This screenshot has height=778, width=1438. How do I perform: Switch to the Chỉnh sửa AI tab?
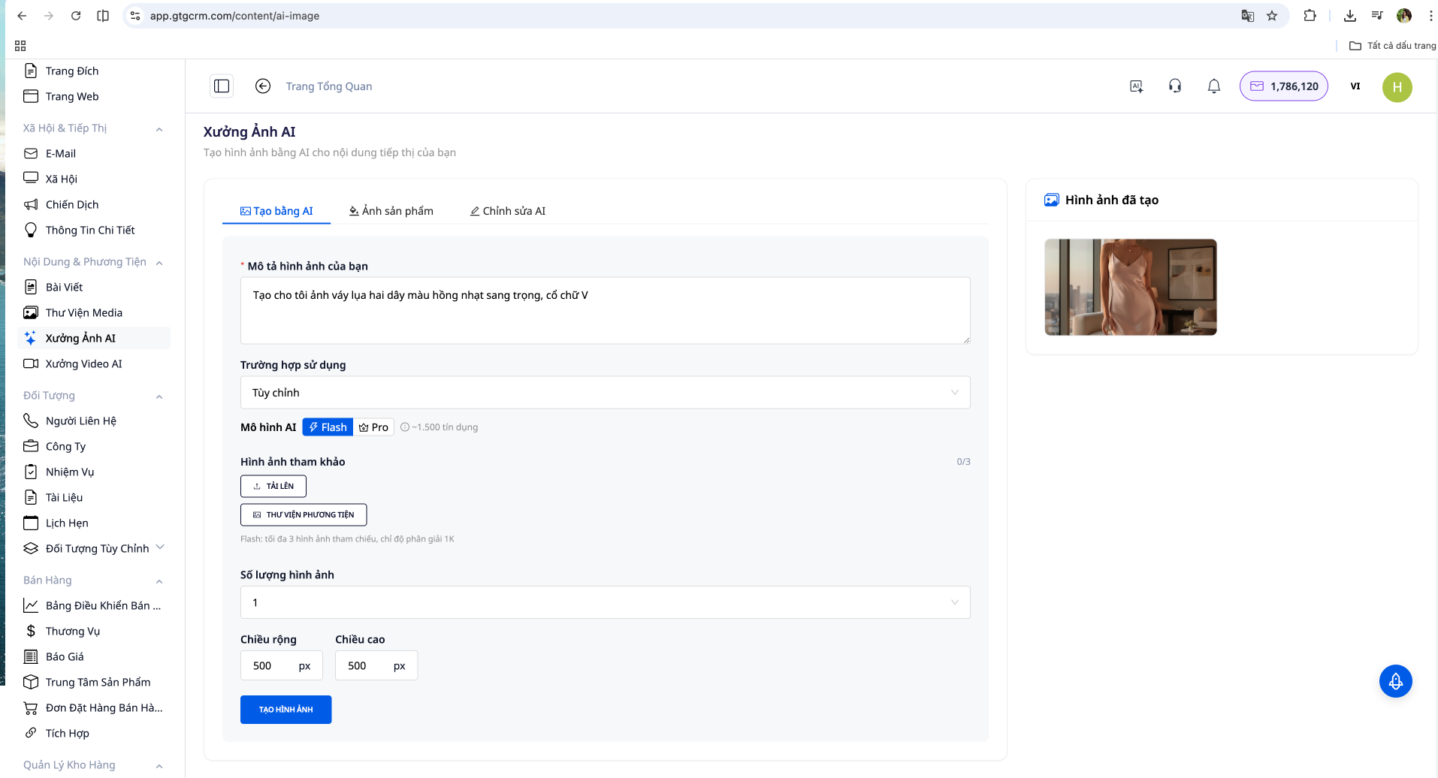508,211
